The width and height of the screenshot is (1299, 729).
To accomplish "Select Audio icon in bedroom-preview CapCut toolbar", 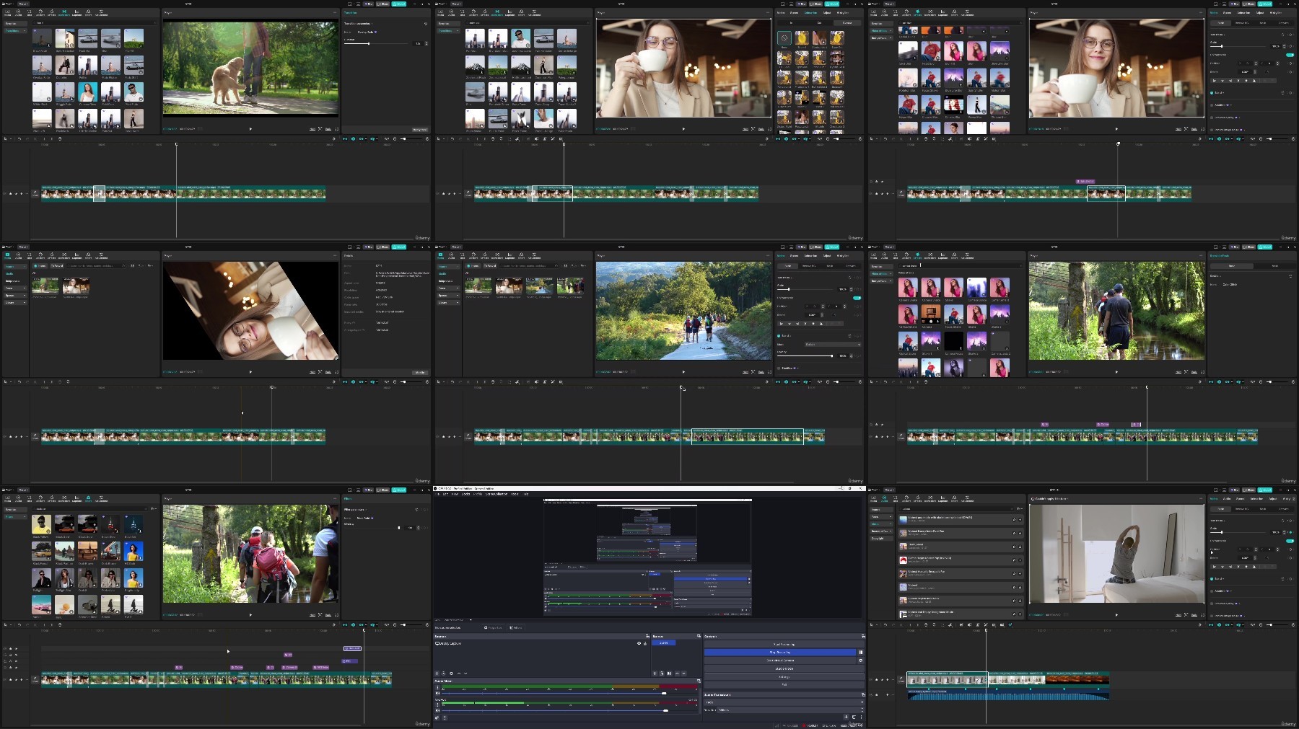I will click(x=884, y=498).
